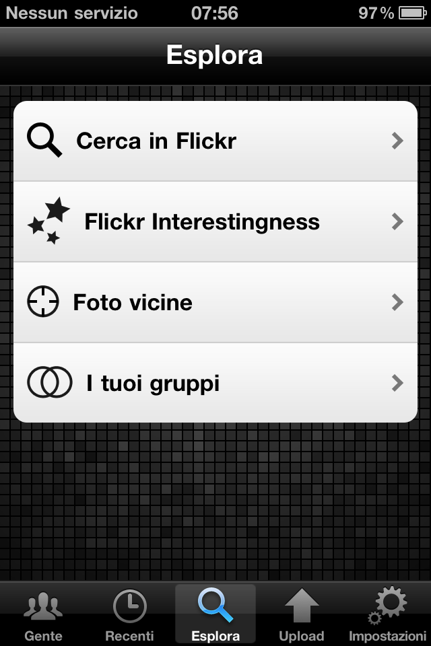431x646 pixels.
Task: Tap the overlapping circles icon for groups
Action: click(x=49, y=382)
